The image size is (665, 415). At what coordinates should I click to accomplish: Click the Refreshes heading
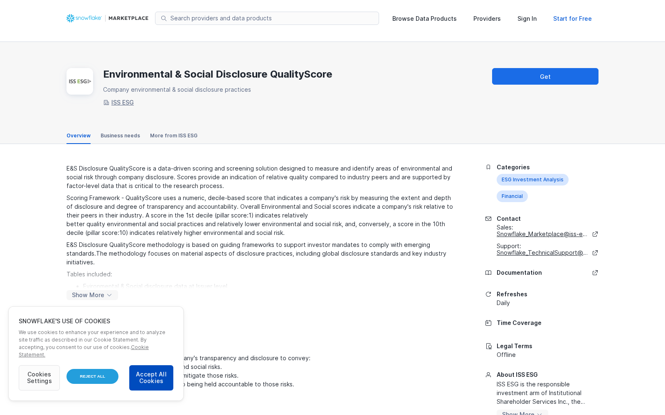[512, 294]
